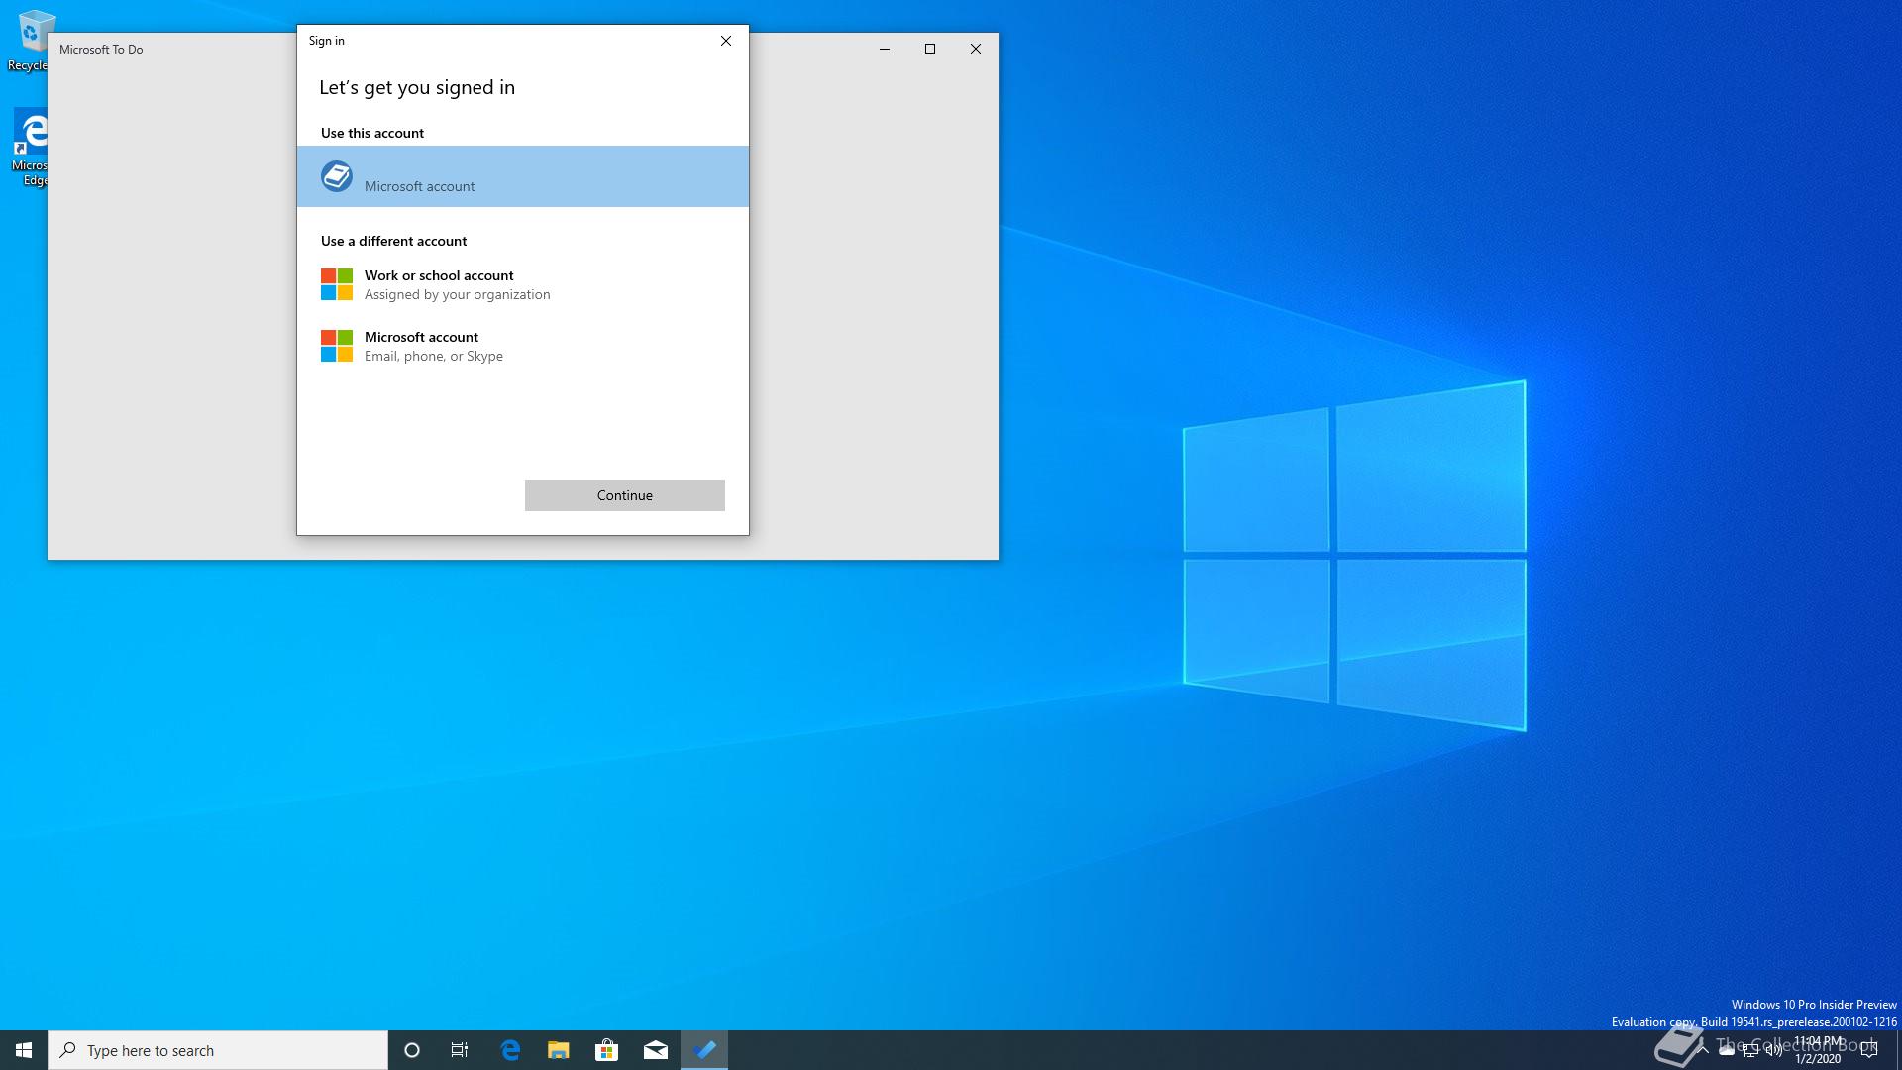
Task: Click the Email, phone, or Skype text
Action: tap(434, 356)
